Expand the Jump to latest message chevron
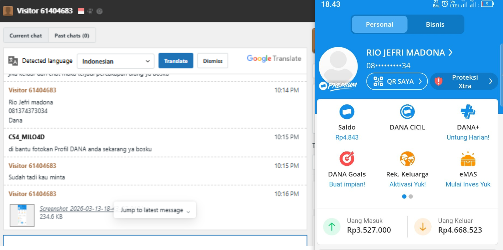This screenshot has height=250, width=503. pyautogui.click(x=188, y=211)
